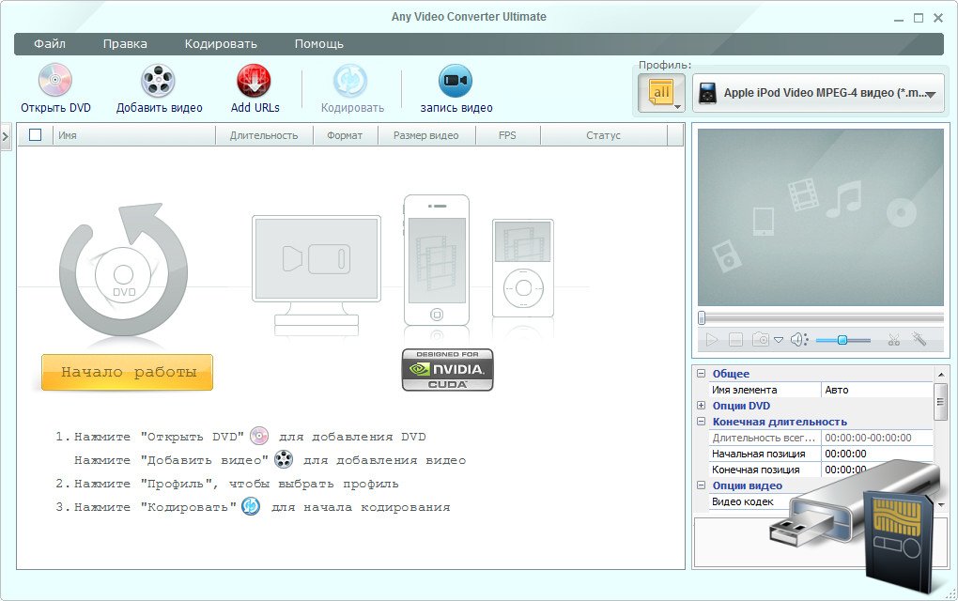Click the Размер видео column header
This screenshot has width=958, height=601.
426,135
